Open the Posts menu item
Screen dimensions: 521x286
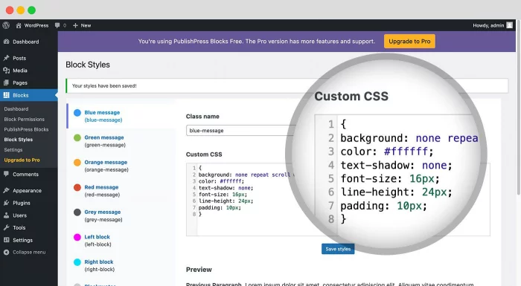(19, 58)
